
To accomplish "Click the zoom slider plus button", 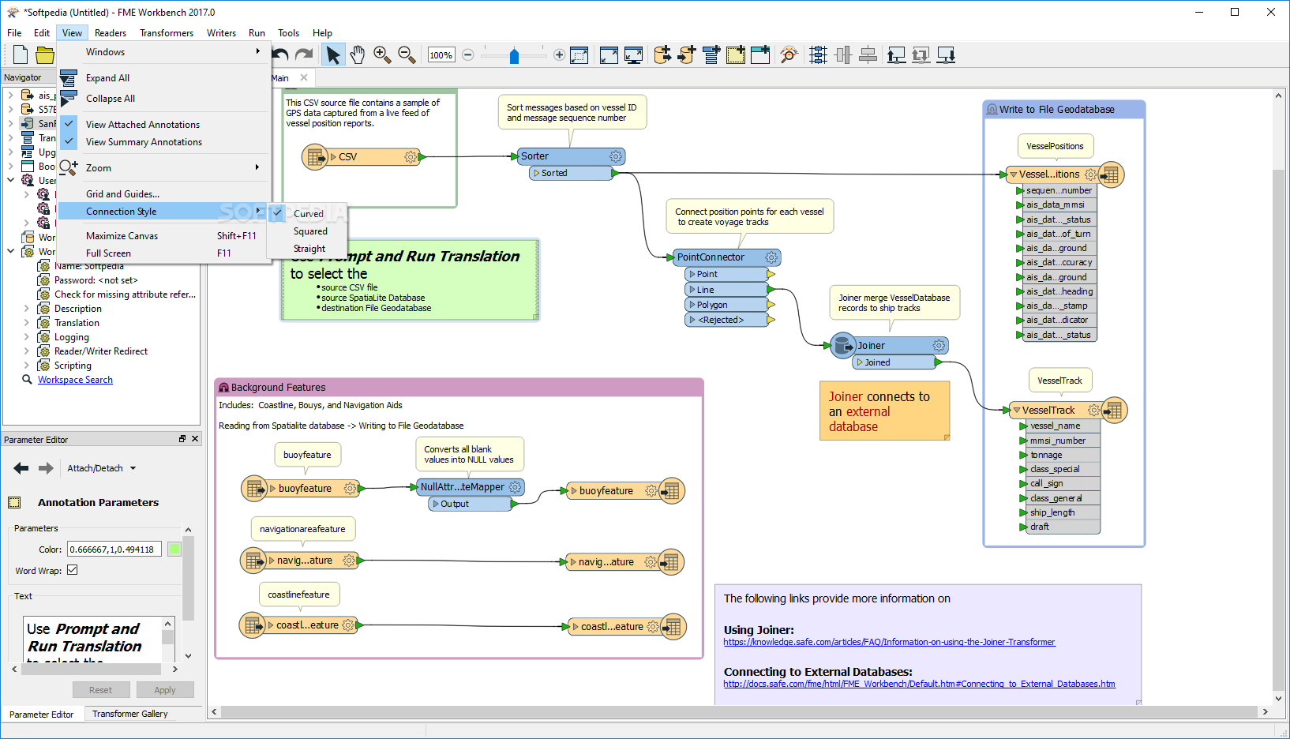I will point(559,54).
